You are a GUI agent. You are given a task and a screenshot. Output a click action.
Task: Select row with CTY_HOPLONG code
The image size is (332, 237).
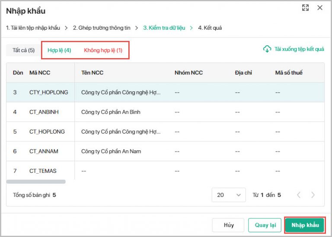coord(48,92)
